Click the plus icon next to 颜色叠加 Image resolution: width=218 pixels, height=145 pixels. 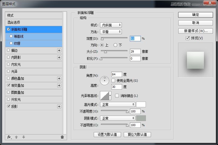(x=59, y=78)
